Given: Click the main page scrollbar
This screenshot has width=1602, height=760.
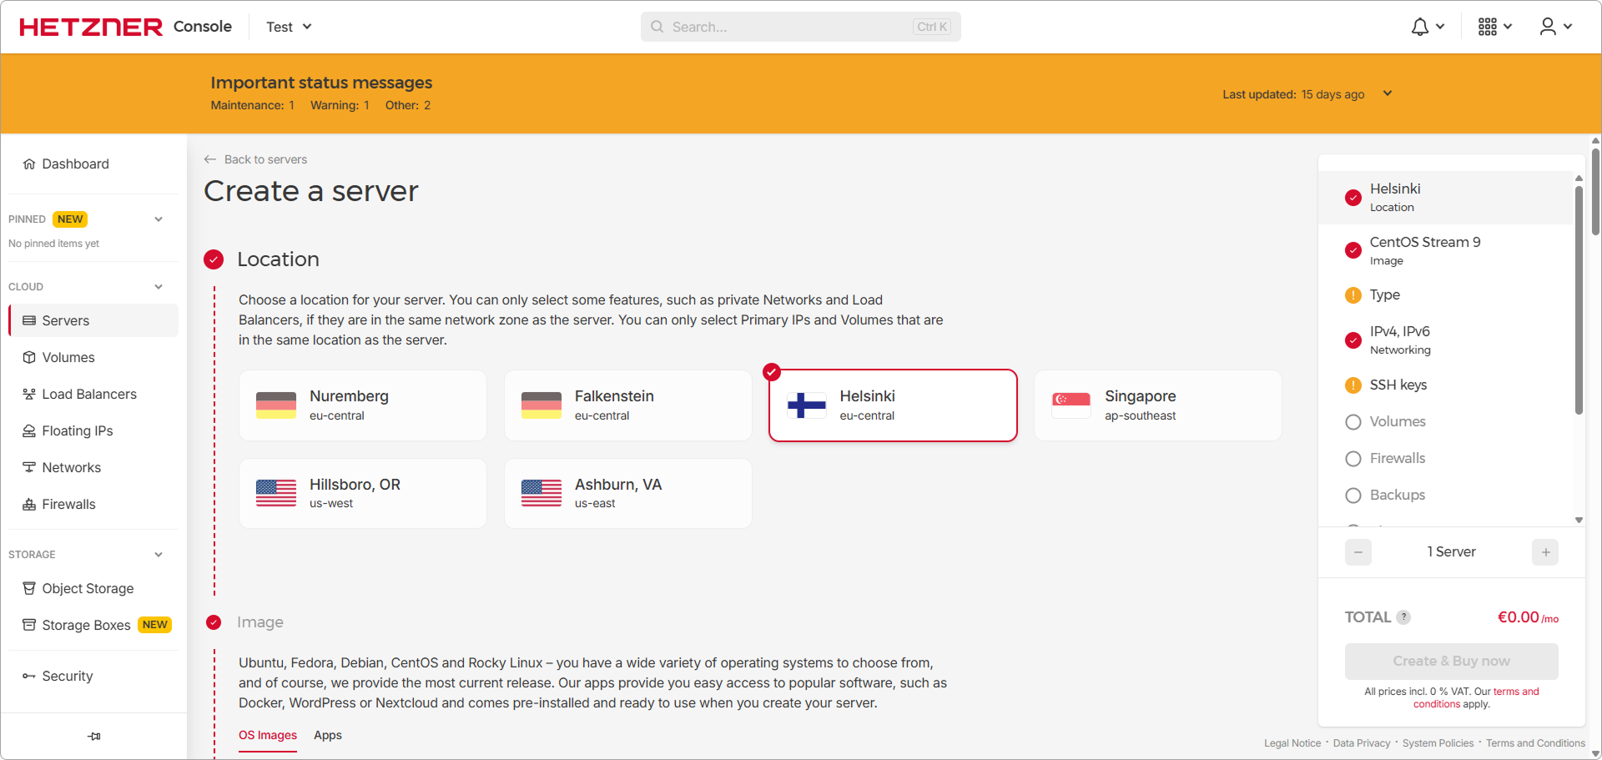Looking at the screenshot, I should 1595,192.
